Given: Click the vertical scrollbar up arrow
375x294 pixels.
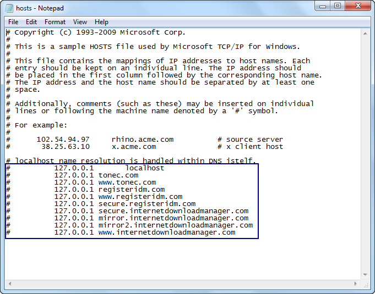Looking at the screenshot, I should (x=365, y=34).
